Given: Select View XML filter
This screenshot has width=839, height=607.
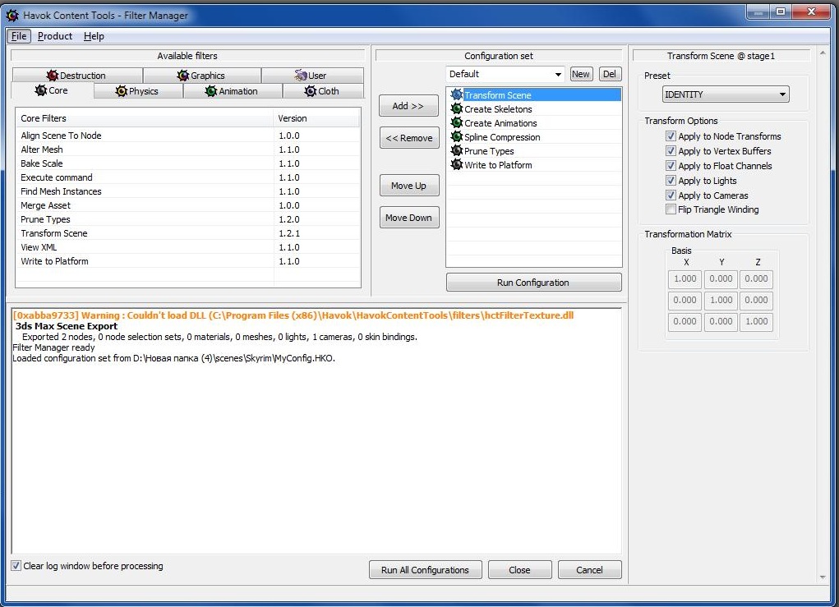Looking at the screenshot, I should tap(188, 247).
